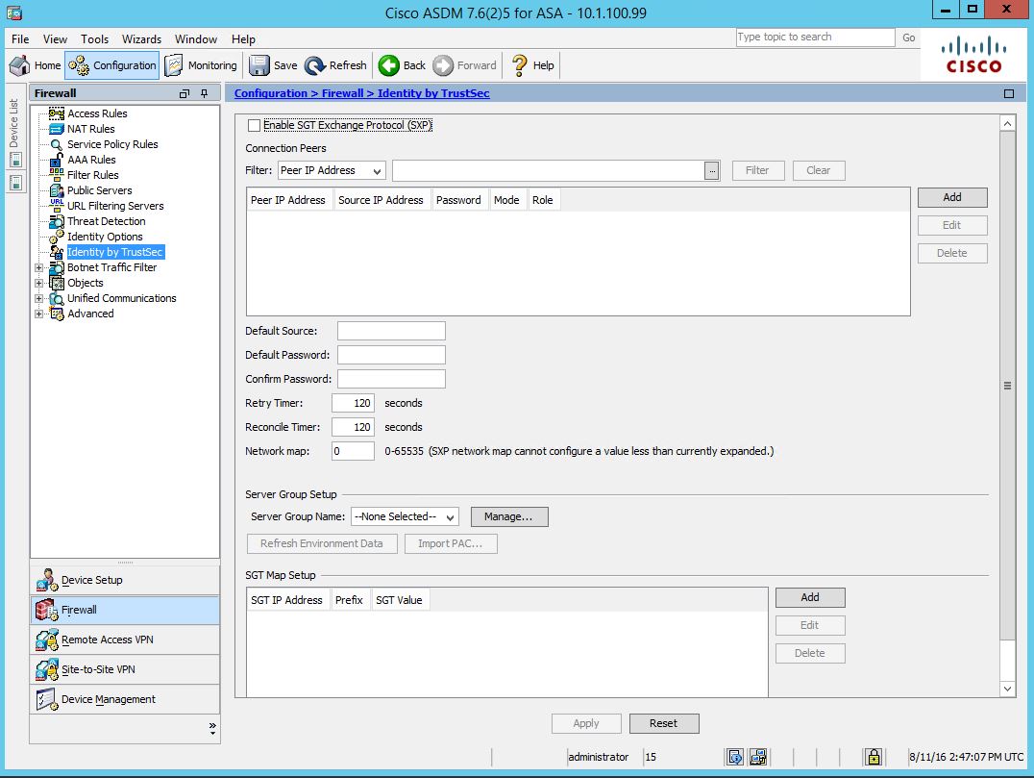Pin the Firewall navigation panel
This screenshot has height=778, width=1034.
[x=205, y=93]
